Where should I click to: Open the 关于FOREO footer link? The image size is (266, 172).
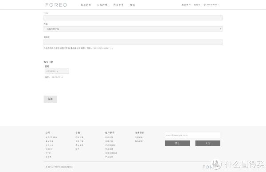point(51,137)
